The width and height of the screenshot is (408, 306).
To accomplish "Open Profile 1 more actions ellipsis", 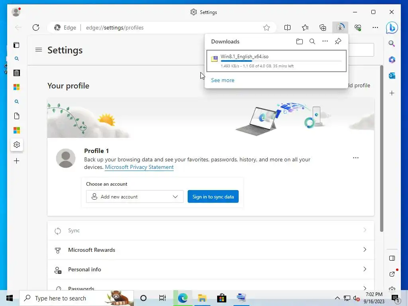I will 356,158.
